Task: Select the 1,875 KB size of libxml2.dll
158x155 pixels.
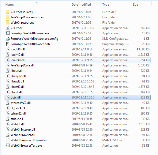Action: (144, 87)
